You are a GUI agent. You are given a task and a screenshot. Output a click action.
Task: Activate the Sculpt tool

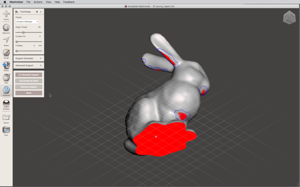point(6,53)
